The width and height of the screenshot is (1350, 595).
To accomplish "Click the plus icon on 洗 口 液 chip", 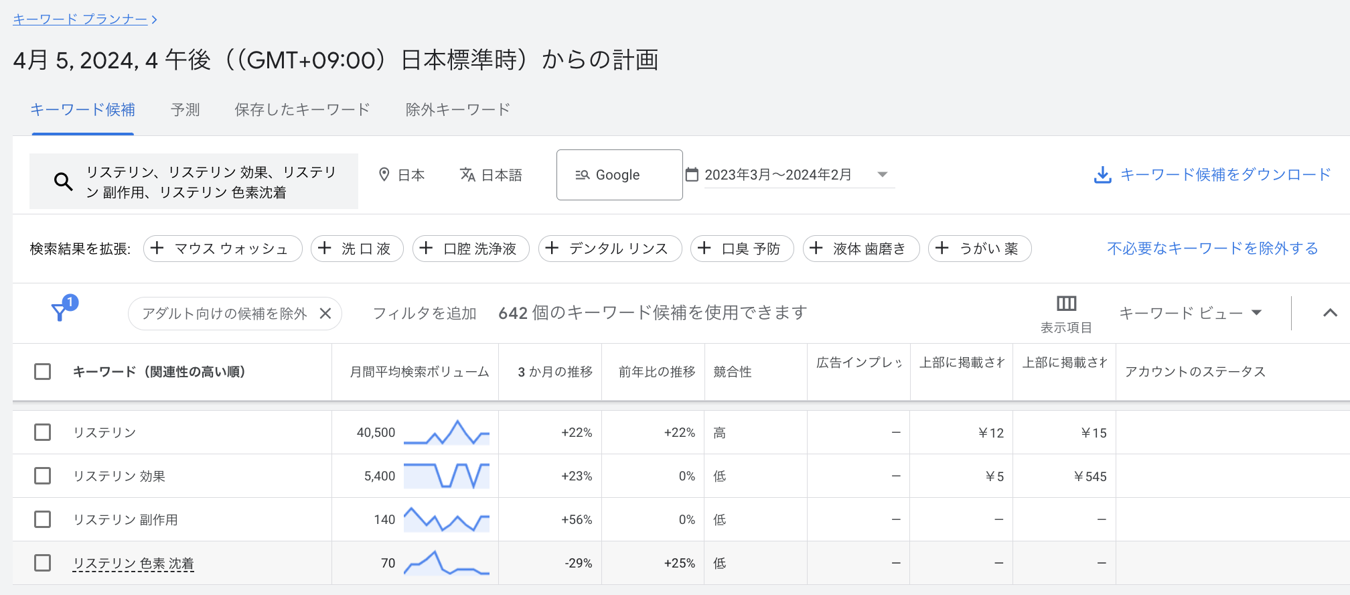I will coord(325,248).
